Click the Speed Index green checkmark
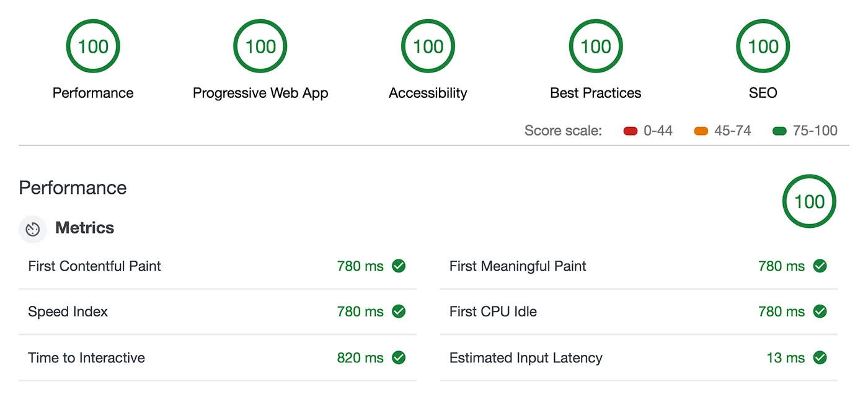Screen dimensions: 868x400 pos(399,311)
